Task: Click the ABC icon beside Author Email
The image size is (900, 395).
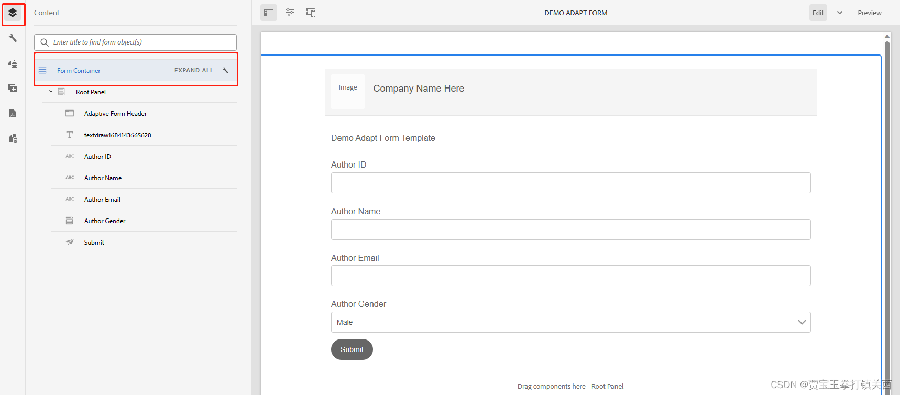Action: (x=70, y=199)
